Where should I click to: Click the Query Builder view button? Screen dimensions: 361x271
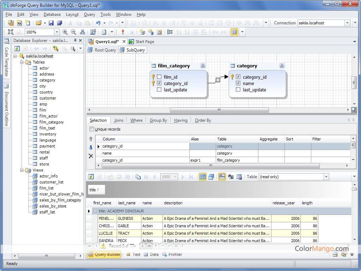tap(104, 254)
